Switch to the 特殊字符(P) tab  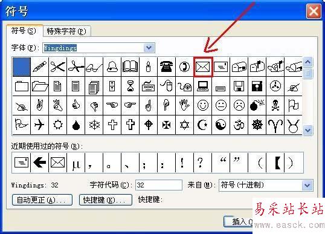pos(66,31)
